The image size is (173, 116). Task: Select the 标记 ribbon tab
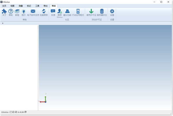point(29,6)
